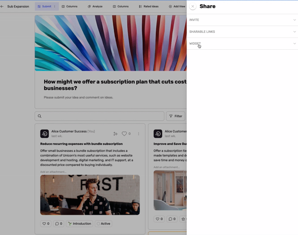Click 'Please submit your idea' description text
The image size is (298, 235).
[x=78, y=97]
